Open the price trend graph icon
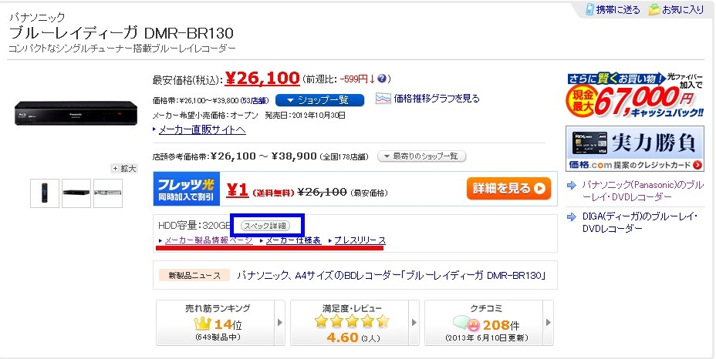 tap(383, 99)
